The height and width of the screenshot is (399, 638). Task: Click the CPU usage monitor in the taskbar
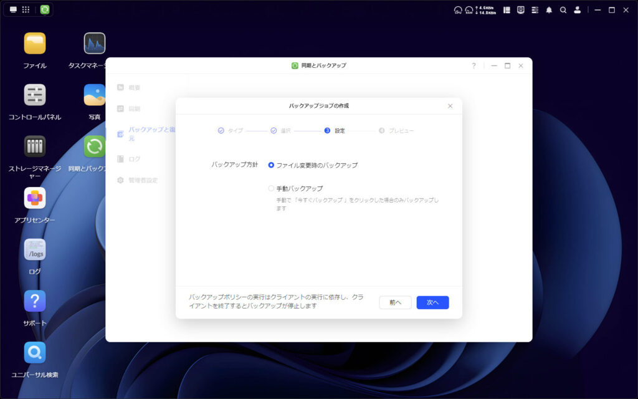(457, 9)
